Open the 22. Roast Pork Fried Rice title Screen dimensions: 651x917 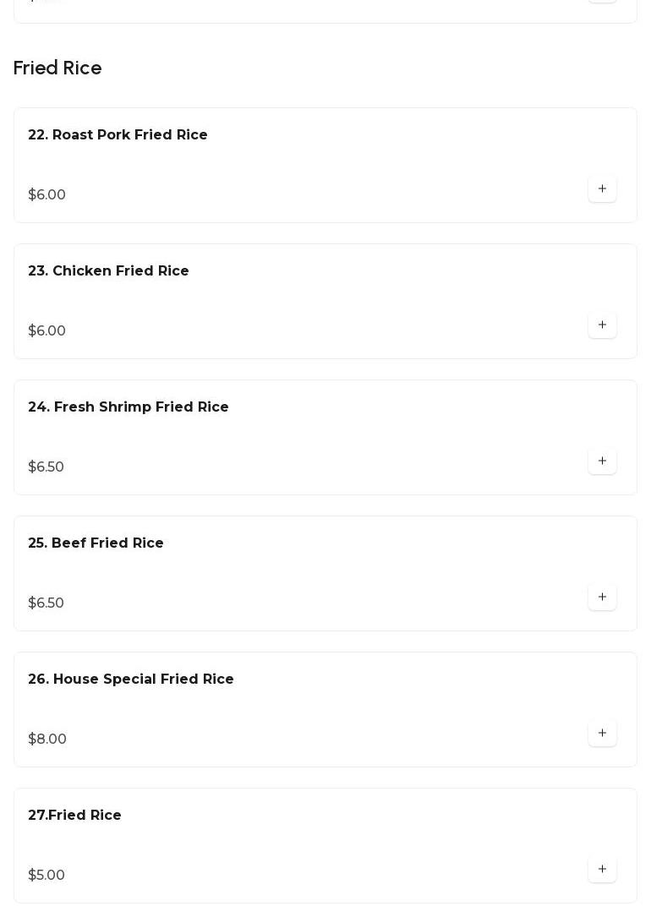point(118,135)
